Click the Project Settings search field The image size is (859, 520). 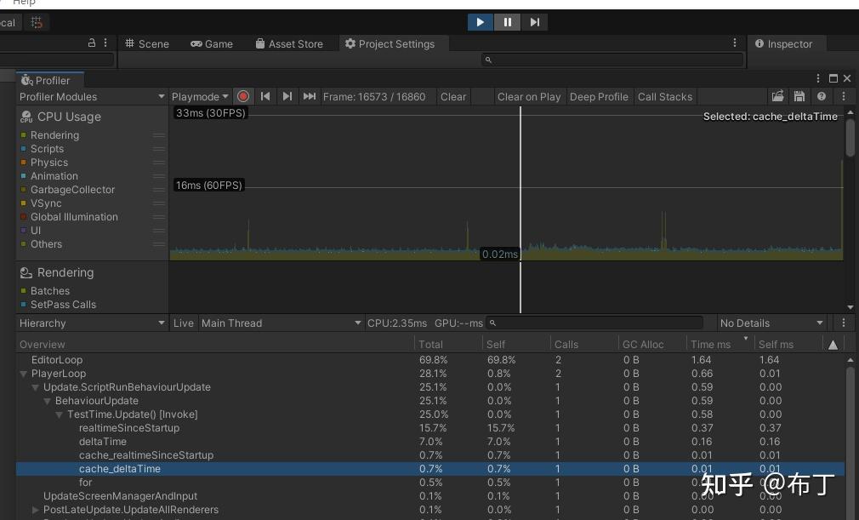(612, 60)
